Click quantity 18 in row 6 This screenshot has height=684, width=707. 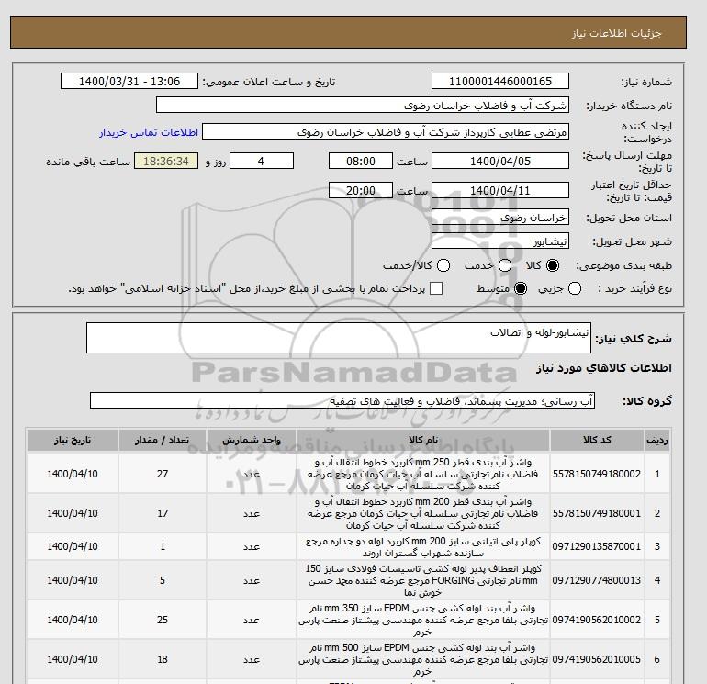click(163, 659)
